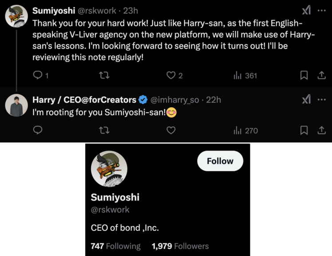Like Sumiyoshi's tweet
Image resolution: width=332 pixels, height=256 pixels.
[171, 76]
